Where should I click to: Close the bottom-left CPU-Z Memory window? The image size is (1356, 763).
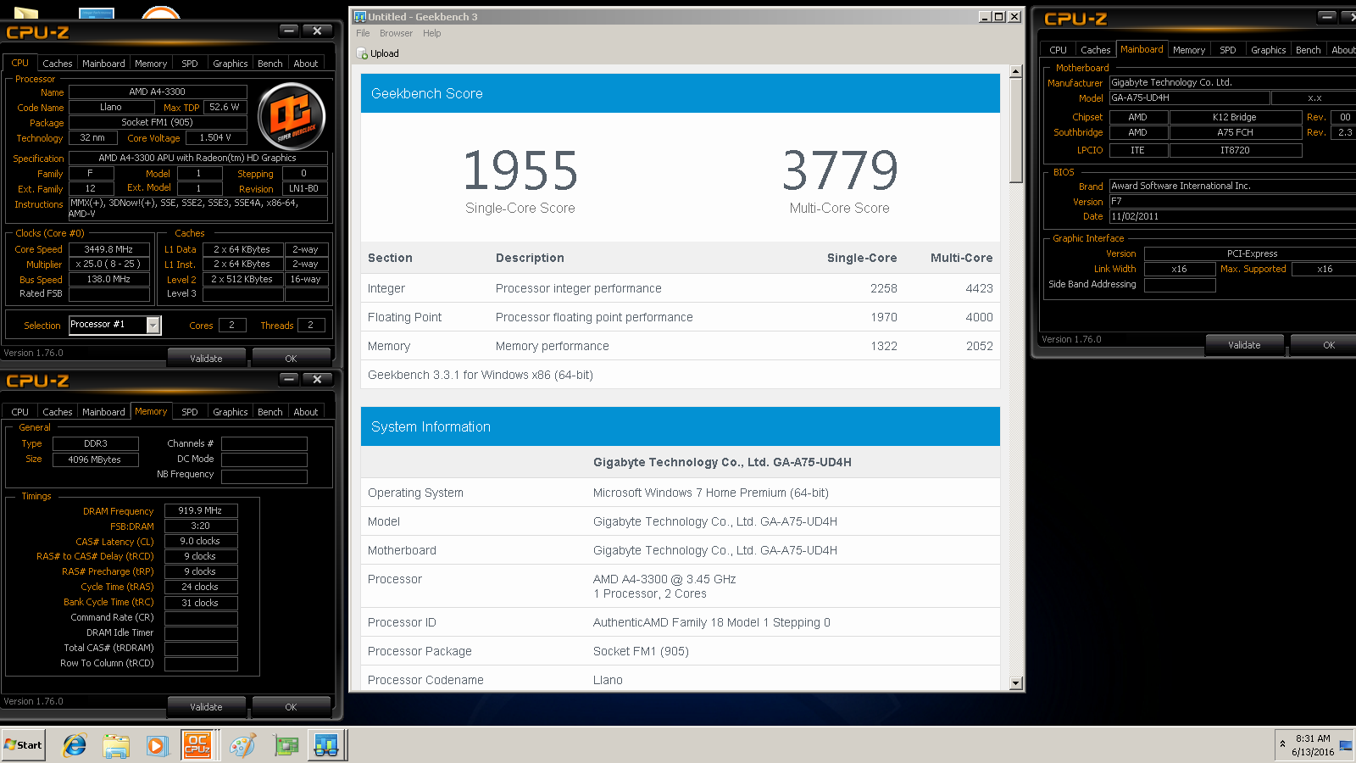coord(317,379)
